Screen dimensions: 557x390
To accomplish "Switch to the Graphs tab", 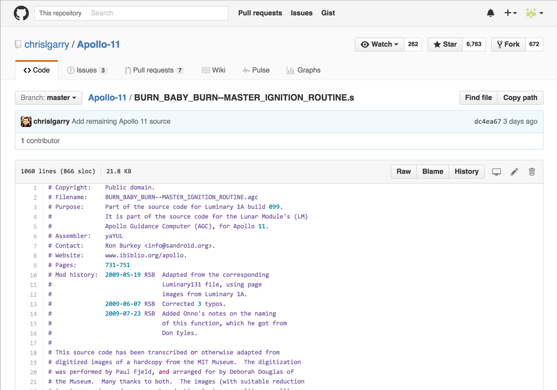I will click(x=304, y=70).
